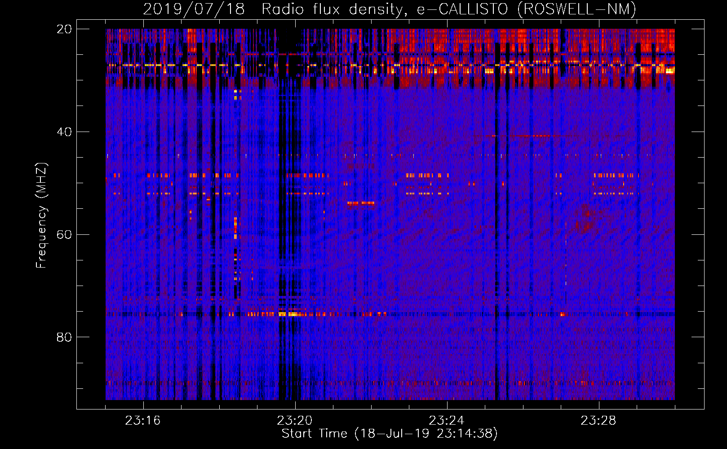Click the '40' frequency tick label
The image size is (727, 449).
coord(64,132)
